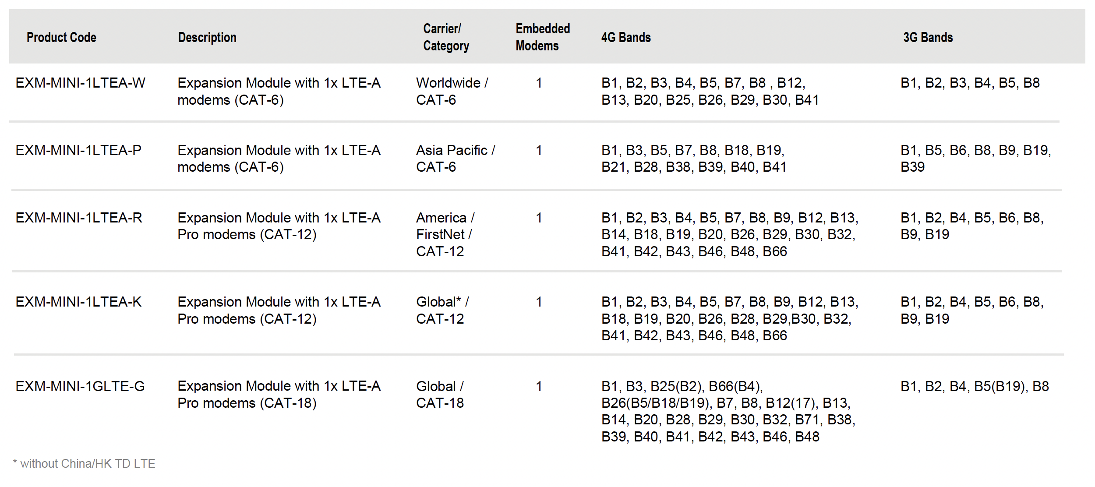Select the Carrier/Category column header

446,37
